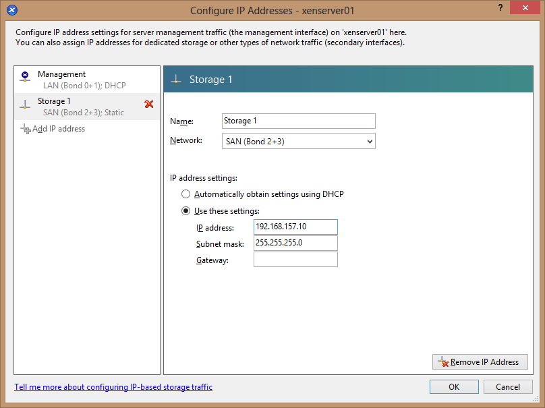
Task: Open the Network dropdown SAN (Bond 2+3)
Action: pos(298,141)
